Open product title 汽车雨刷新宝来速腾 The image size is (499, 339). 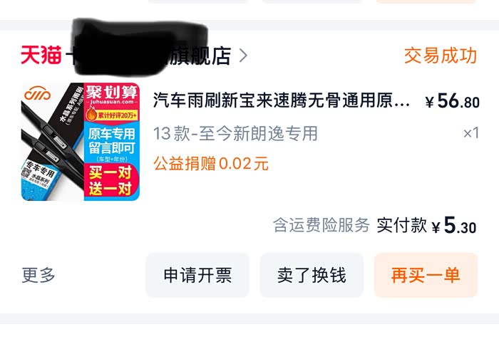(x=282, y=100)
